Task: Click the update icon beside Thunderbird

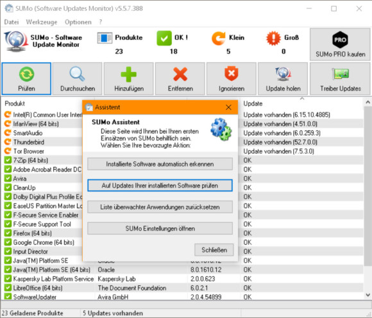Action: click(8, 142)
